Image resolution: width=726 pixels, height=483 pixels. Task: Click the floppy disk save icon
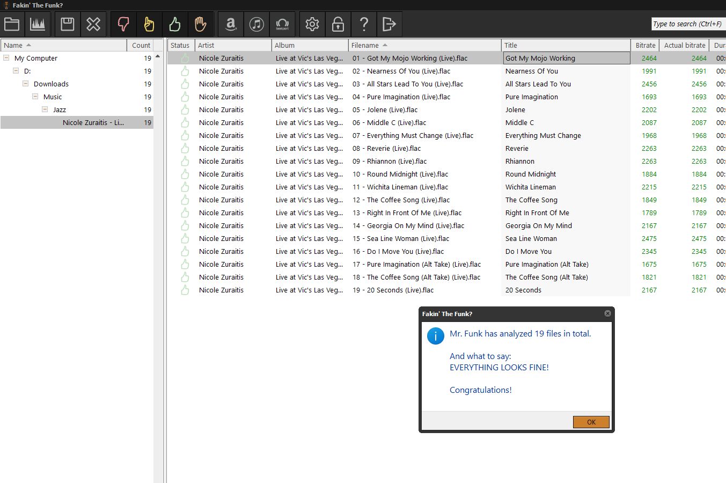coord(68,24)
